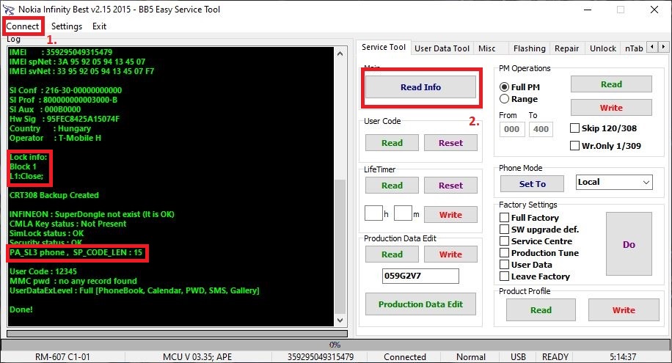Click the LifeTimer minutes field
This screenshot has height=363, width=672.
pyautogui.click(x=403, y=213)
